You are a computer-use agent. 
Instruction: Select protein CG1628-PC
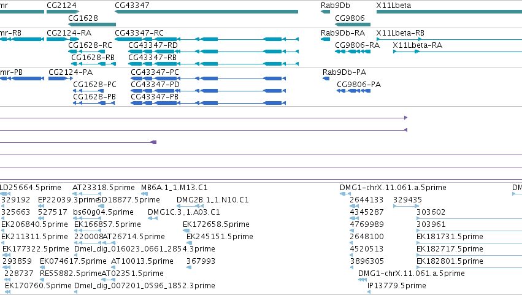click(x=94, y=84)
